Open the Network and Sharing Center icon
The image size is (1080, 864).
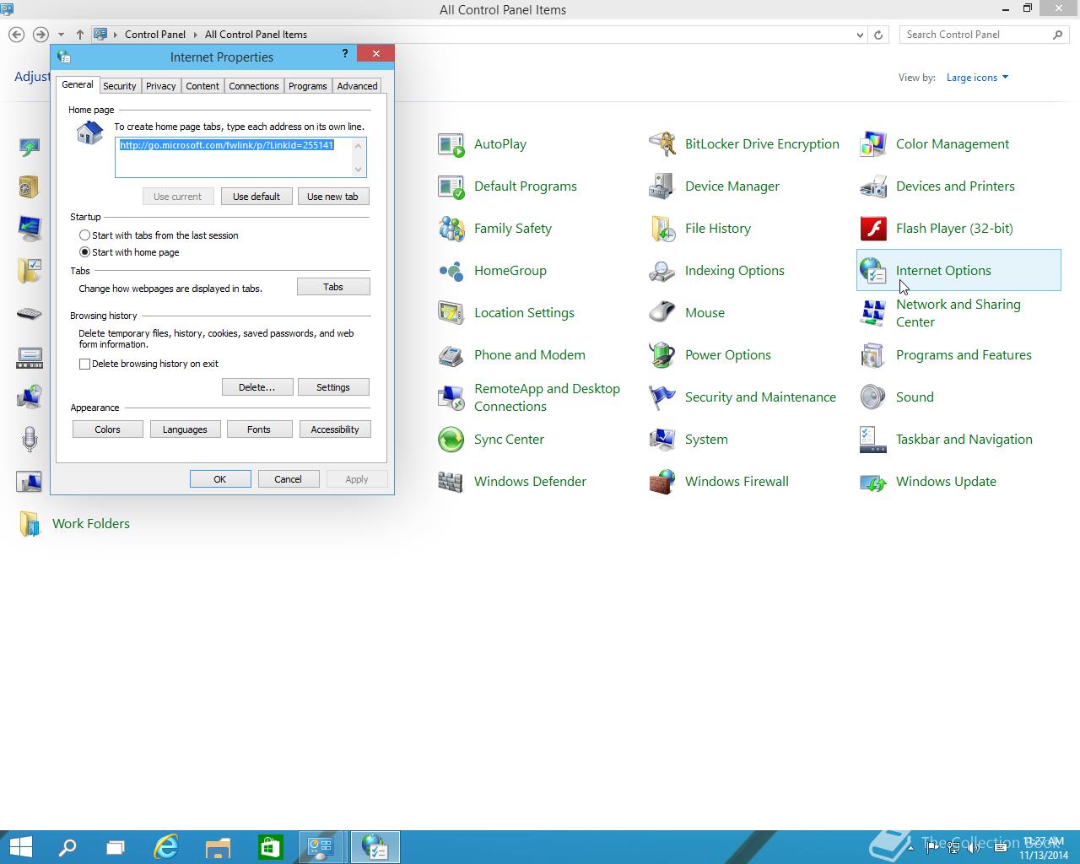click(x=873, y=313)
